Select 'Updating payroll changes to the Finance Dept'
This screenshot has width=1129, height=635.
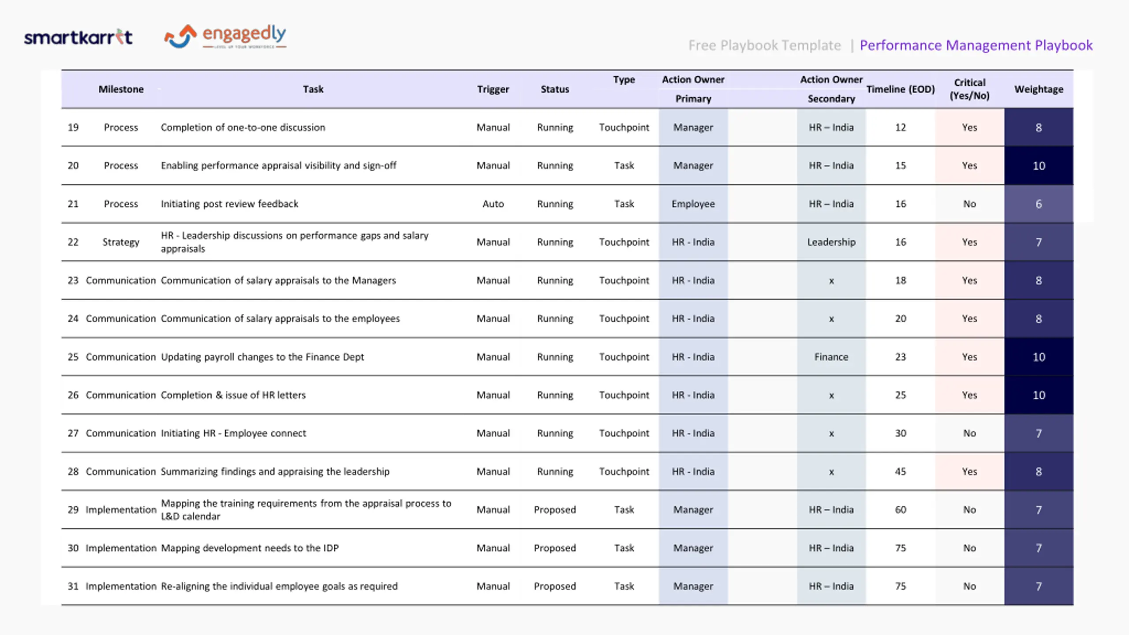pyautogui.click(x=262, y=357)
